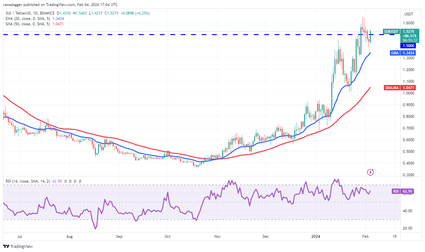Screen dimensions: 425x252
Task: Select the blue EMA axis label
Action: click(x=395, y=53)
